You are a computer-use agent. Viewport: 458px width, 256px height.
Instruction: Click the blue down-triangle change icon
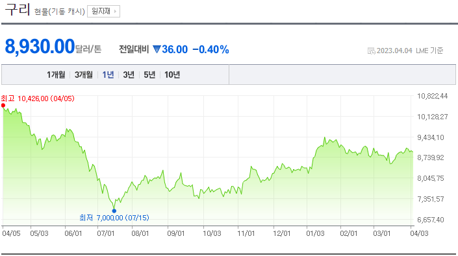[x=157, y=49]
